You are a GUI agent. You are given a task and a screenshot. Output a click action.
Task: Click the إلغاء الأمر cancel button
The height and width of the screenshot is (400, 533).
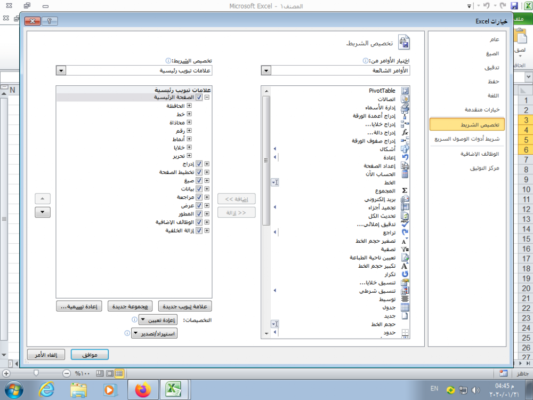coord(46,355)
